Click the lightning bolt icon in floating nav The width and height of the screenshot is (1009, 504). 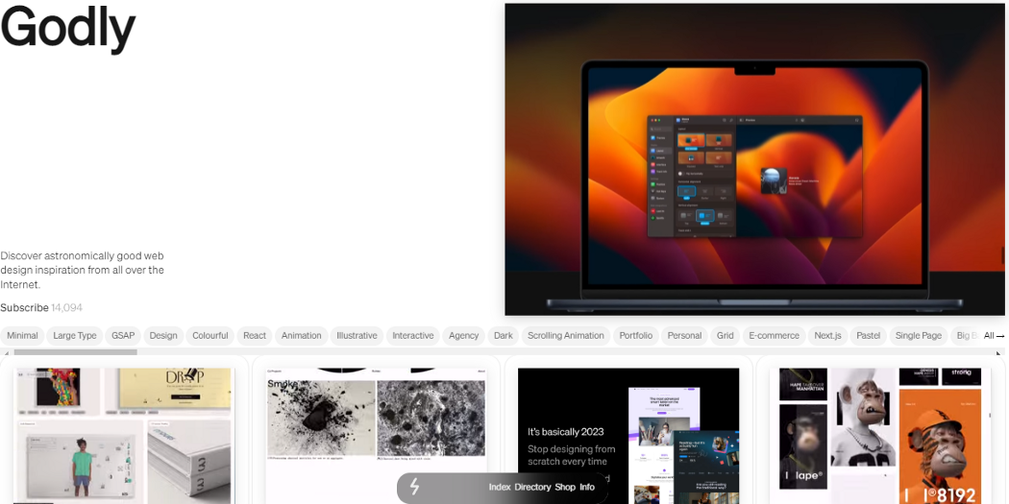(414, 488)
